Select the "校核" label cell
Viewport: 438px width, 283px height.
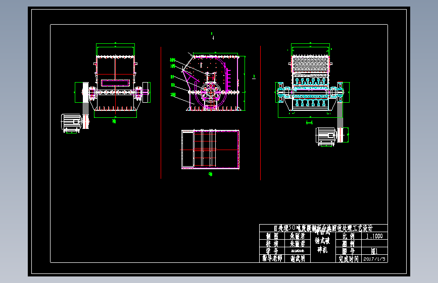pos(272,243)
